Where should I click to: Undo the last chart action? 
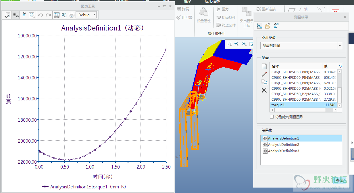point(40,15)
